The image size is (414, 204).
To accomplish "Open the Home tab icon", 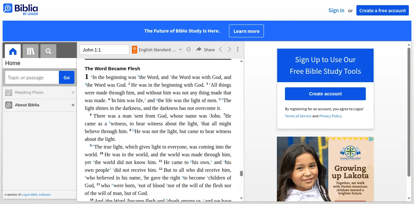I will click(x=13, y=51).
